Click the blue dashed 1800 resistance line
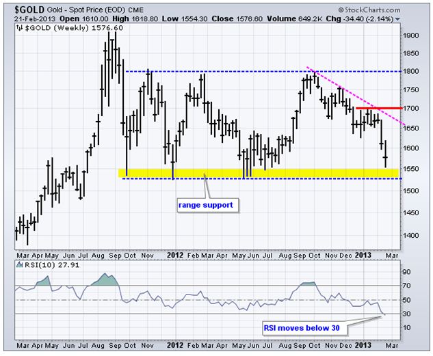 point(263,72)
